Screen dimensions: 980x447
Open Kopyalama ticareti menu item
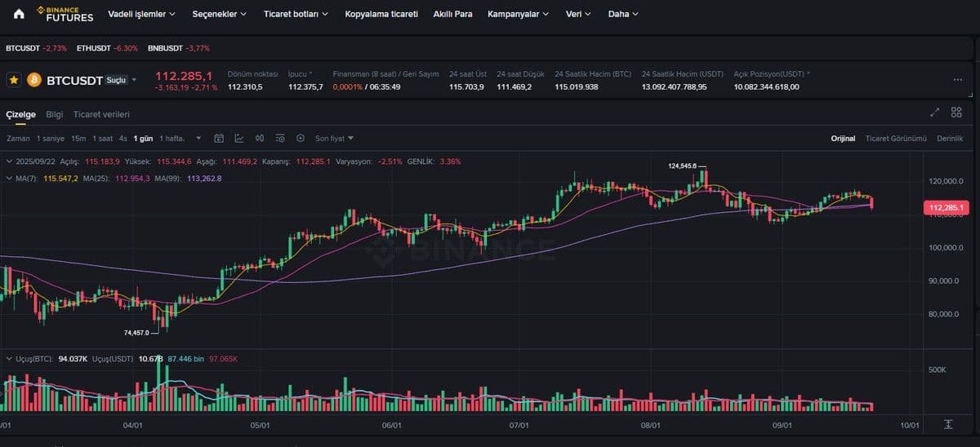click(381, 14)
